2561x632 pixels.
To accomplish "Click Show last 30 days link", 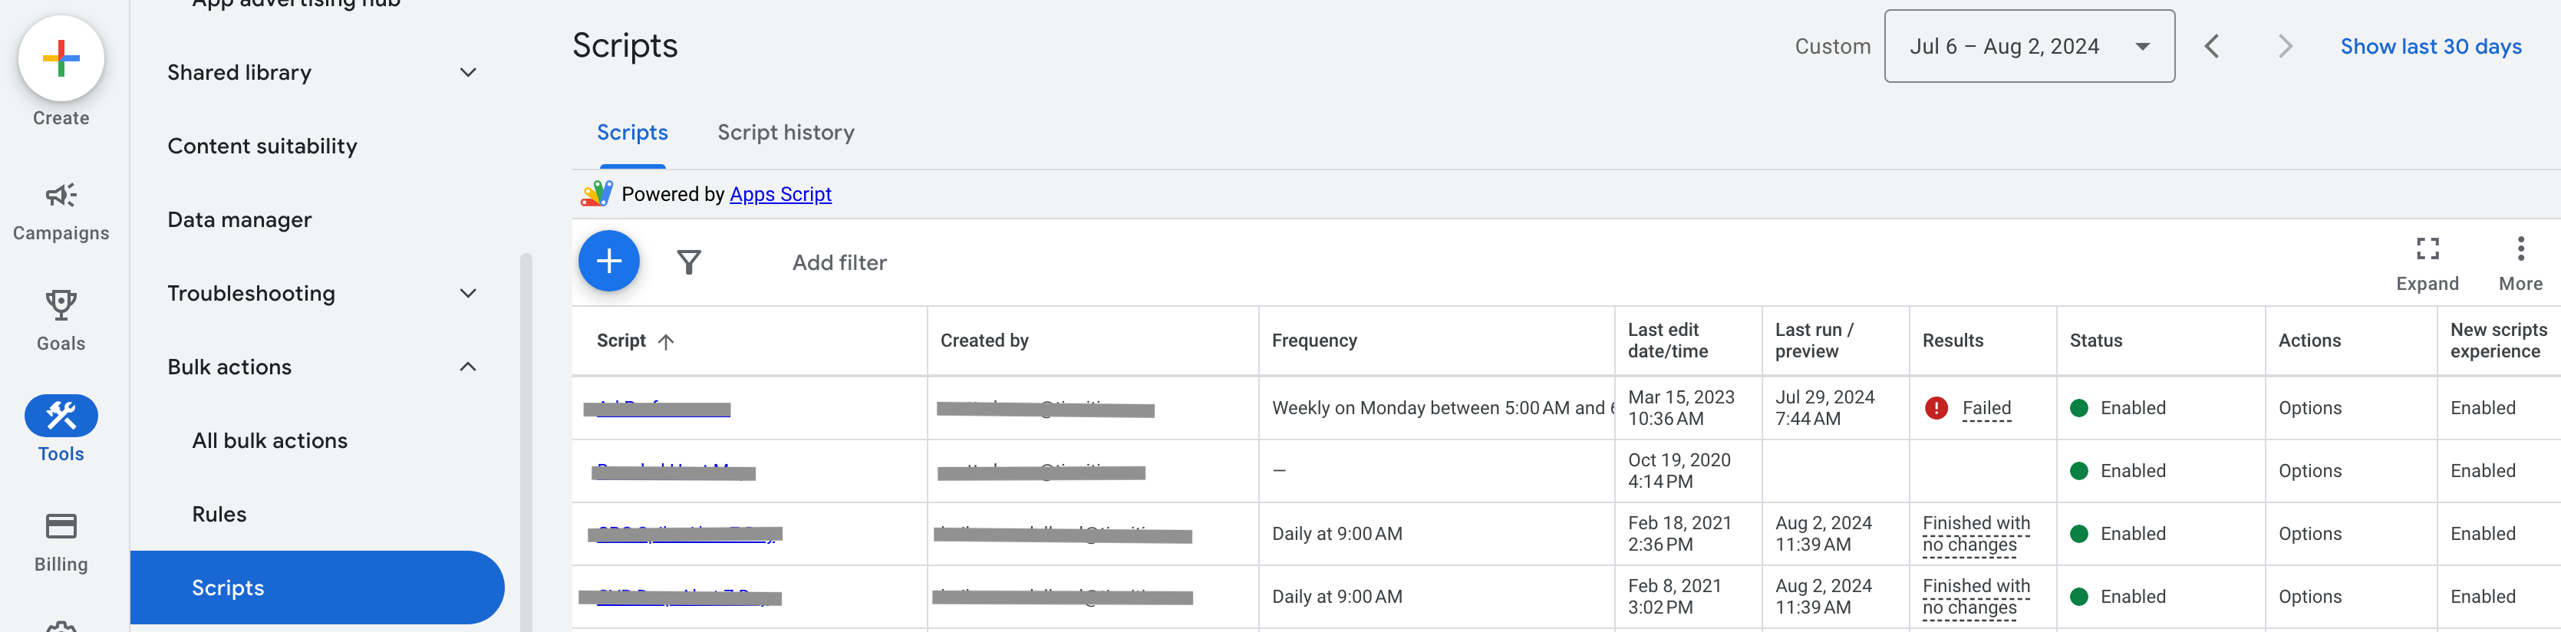I will click(x=2430, y=47).
